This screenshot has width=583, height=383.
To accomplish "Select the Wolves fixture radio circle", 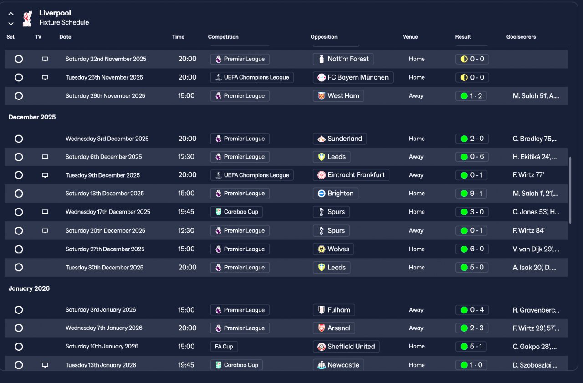I will (19, 249).
